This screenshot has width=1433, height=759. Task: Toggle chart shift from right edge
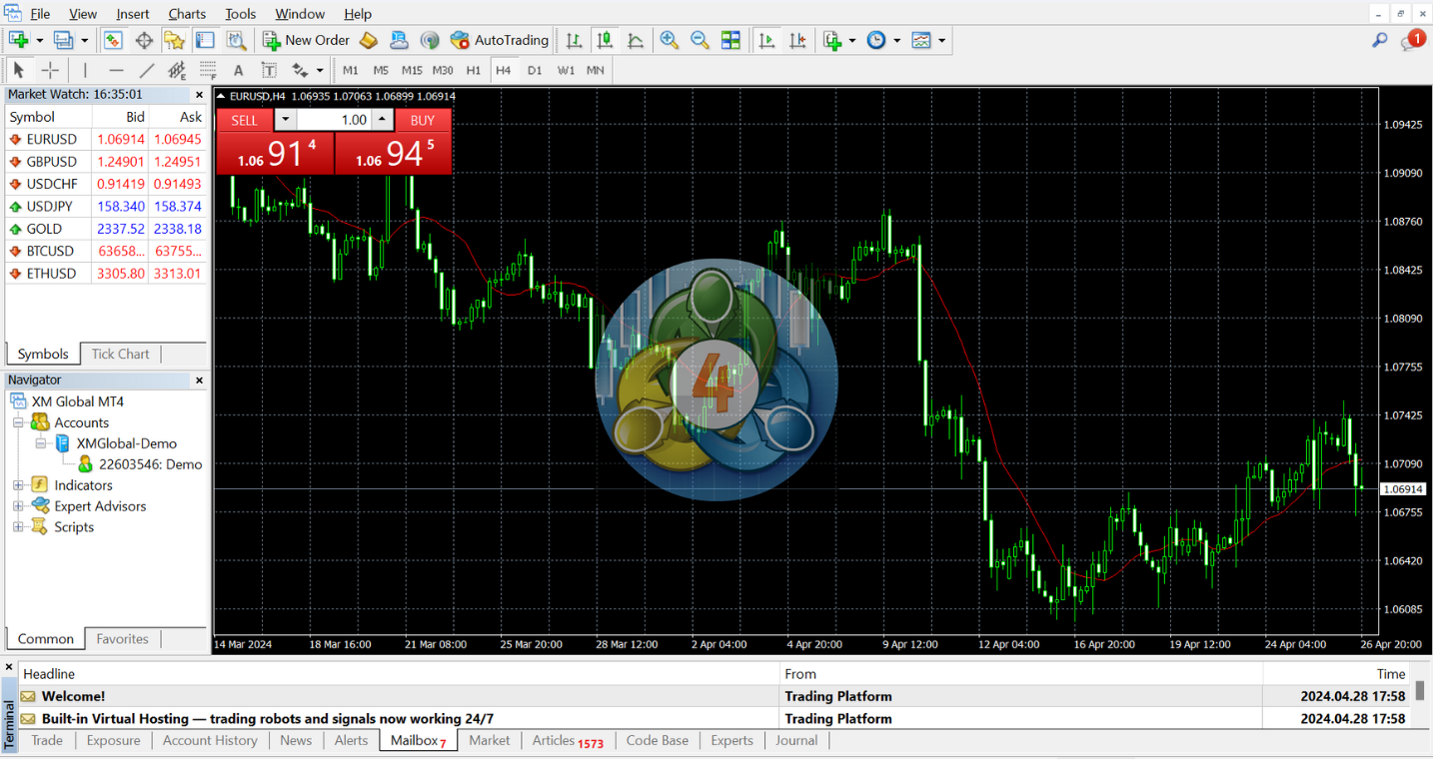[797, 40]
